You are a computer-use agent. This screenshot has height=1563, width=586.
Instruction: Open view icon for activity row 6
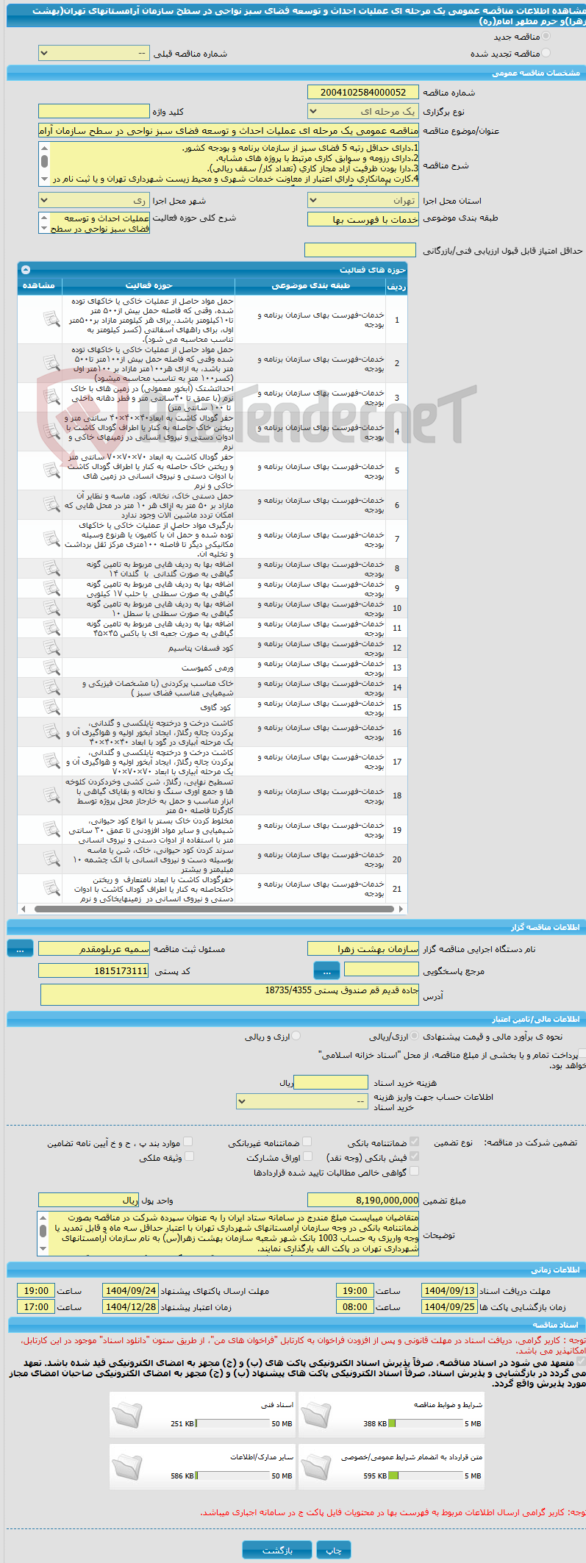(x=51, y=504)
